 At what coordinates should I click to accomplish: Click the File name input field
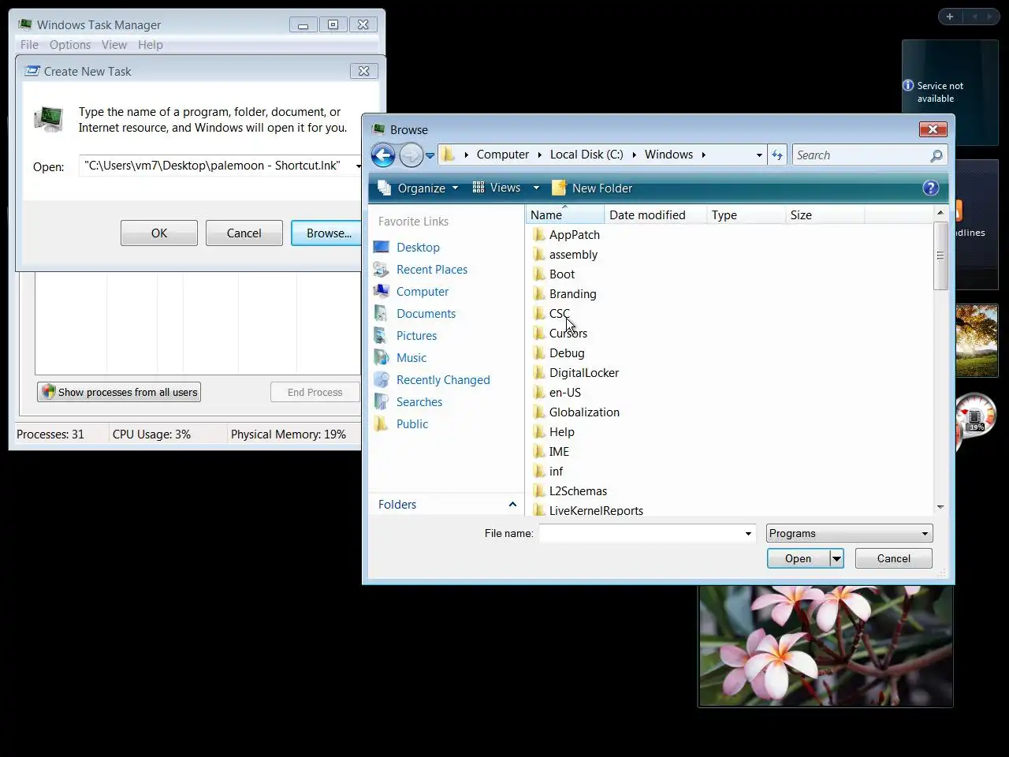[x=641, y=534]
